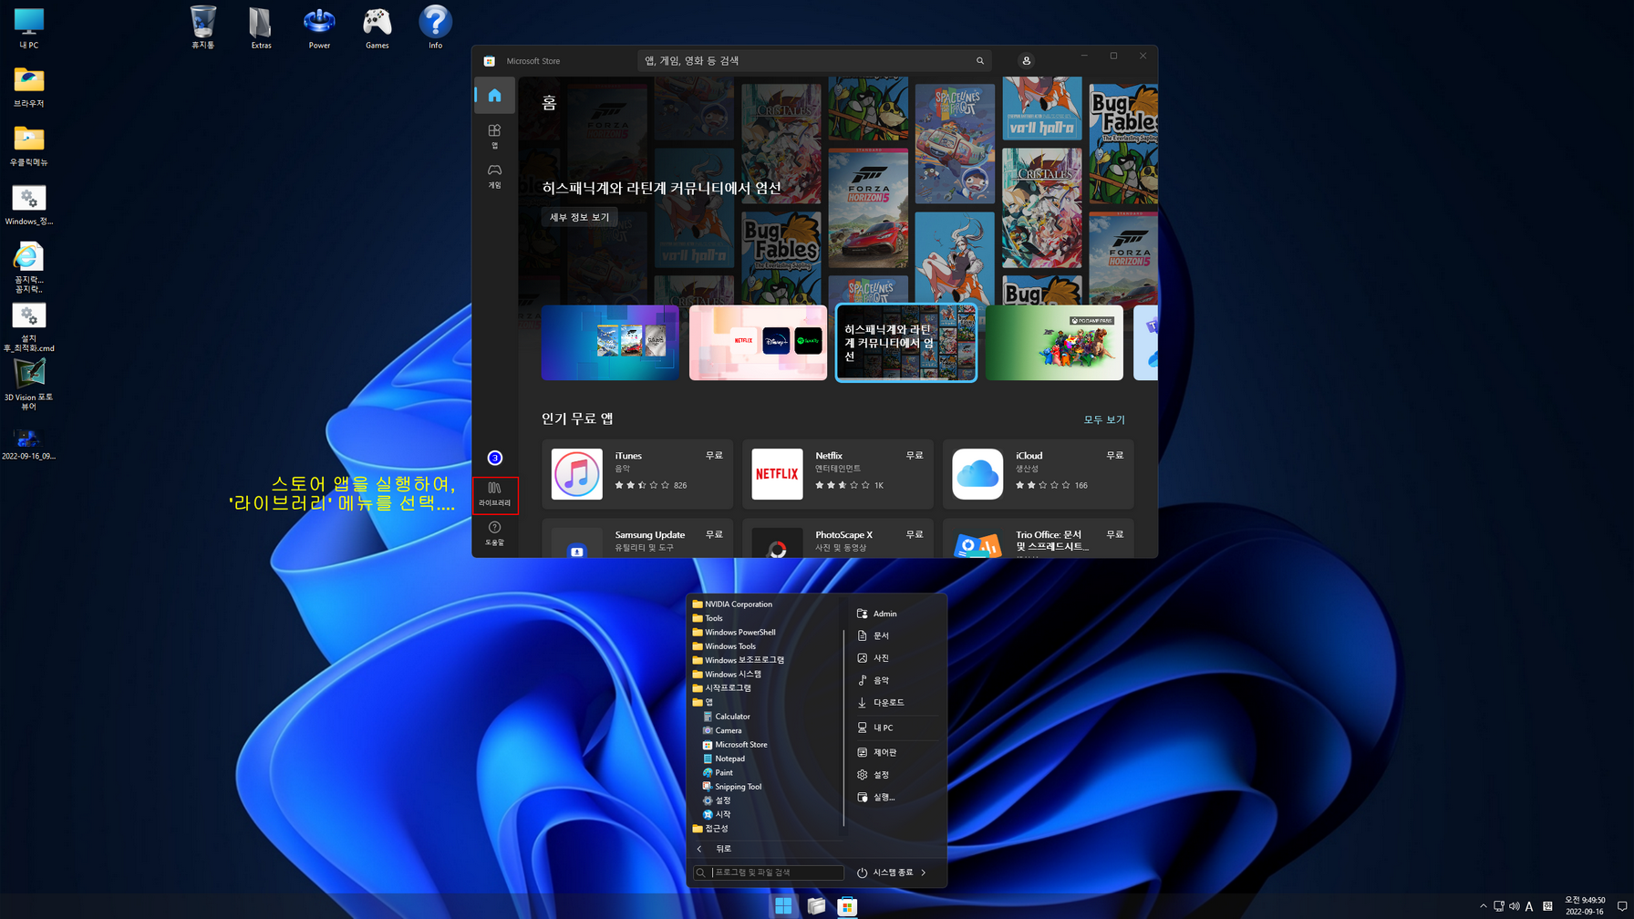Screen dimensions: 1634x919
Task: Click the Windows Start button on taskbar
Action: tap(783, 905)
